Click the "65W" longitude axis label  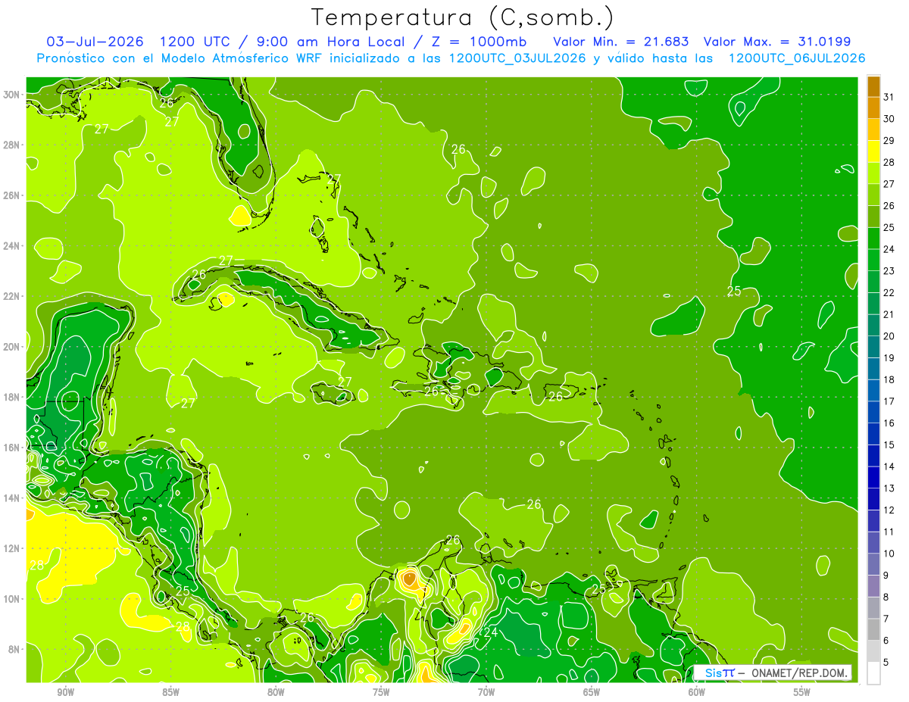(x=592, y=693)
